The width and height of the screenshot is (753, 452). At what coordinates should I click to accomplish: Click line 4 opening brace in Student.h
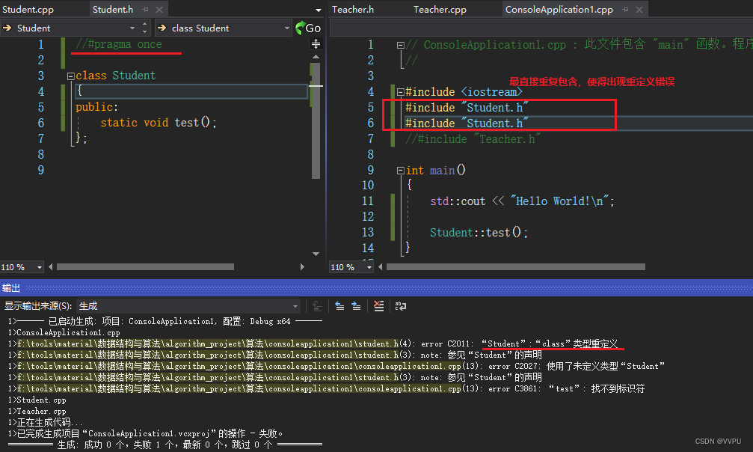[x=191, y=91]
